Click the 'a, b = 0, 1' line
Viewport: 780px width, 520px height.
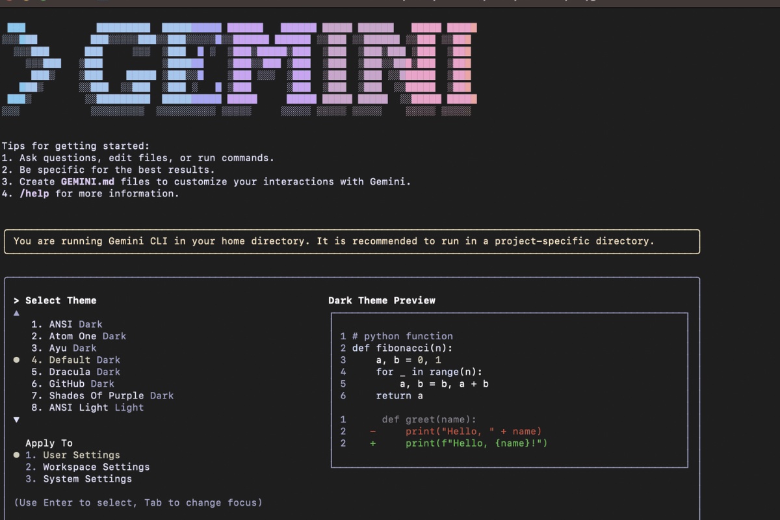[x=409, y=360]
